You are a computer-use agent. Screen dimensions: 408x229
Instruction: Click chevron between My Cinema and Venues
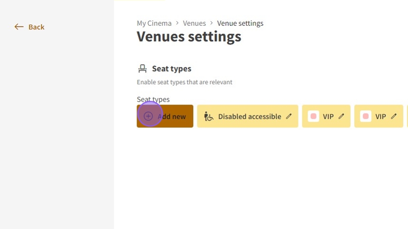point(177,23)
